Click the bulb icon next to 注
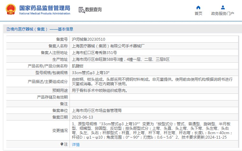 click(x=62, y=144)
